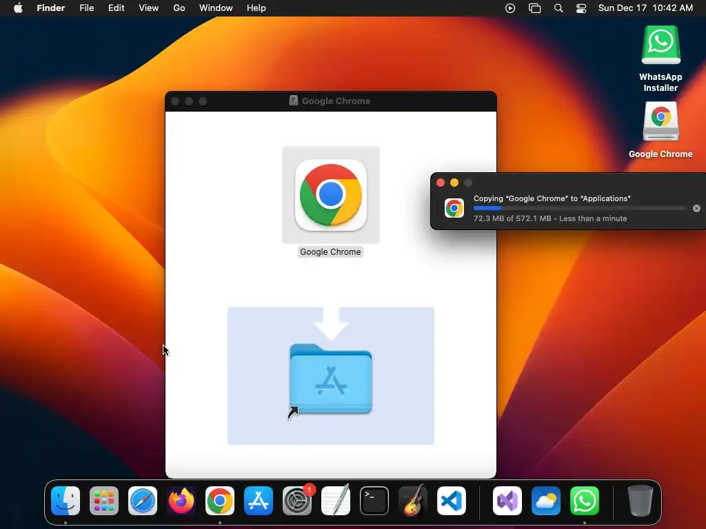The width and height of the screenshot is (706, 529).
Task: Open Control Center in menu bar
Action: coord(581,8)
